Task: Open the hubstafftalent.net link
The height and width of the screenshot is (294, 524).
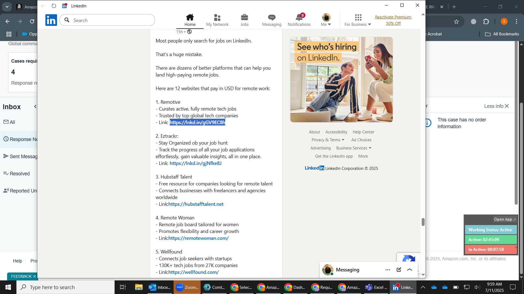Action: 196,204
